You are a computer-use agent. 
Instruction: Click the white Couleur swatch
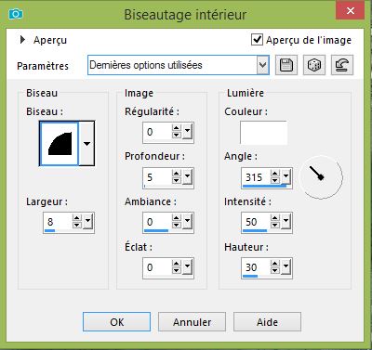coord(263,133)
